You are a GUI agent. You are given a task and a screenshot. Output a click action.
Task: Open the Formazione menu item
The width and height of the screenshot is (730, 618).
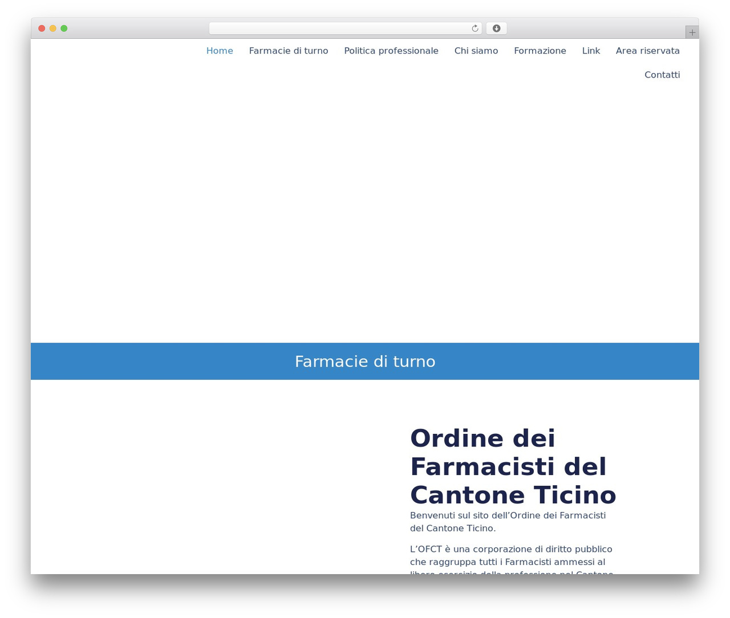[540, 51]
